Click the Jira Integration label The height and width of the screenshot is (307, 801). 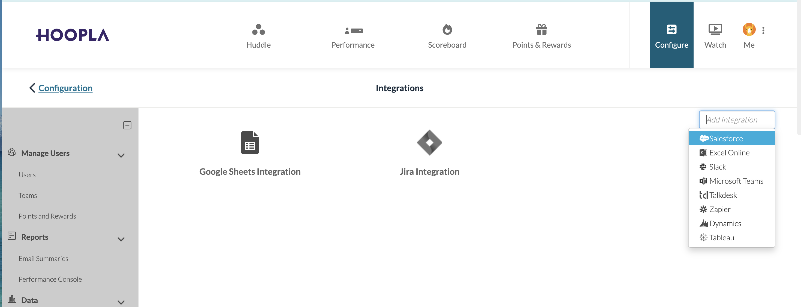click(429, 172)
